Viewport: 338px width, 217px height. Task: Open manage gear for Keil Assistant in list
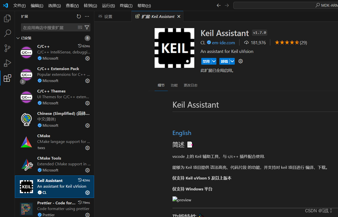click(87, 192)
